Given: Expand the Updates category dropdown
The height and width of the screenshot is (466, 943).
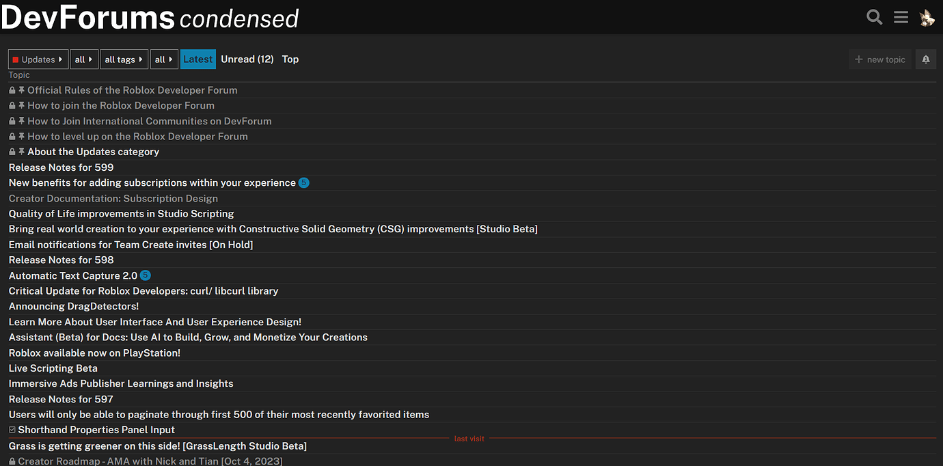Looking at the screenshot, I should click(x=38, y=59).
